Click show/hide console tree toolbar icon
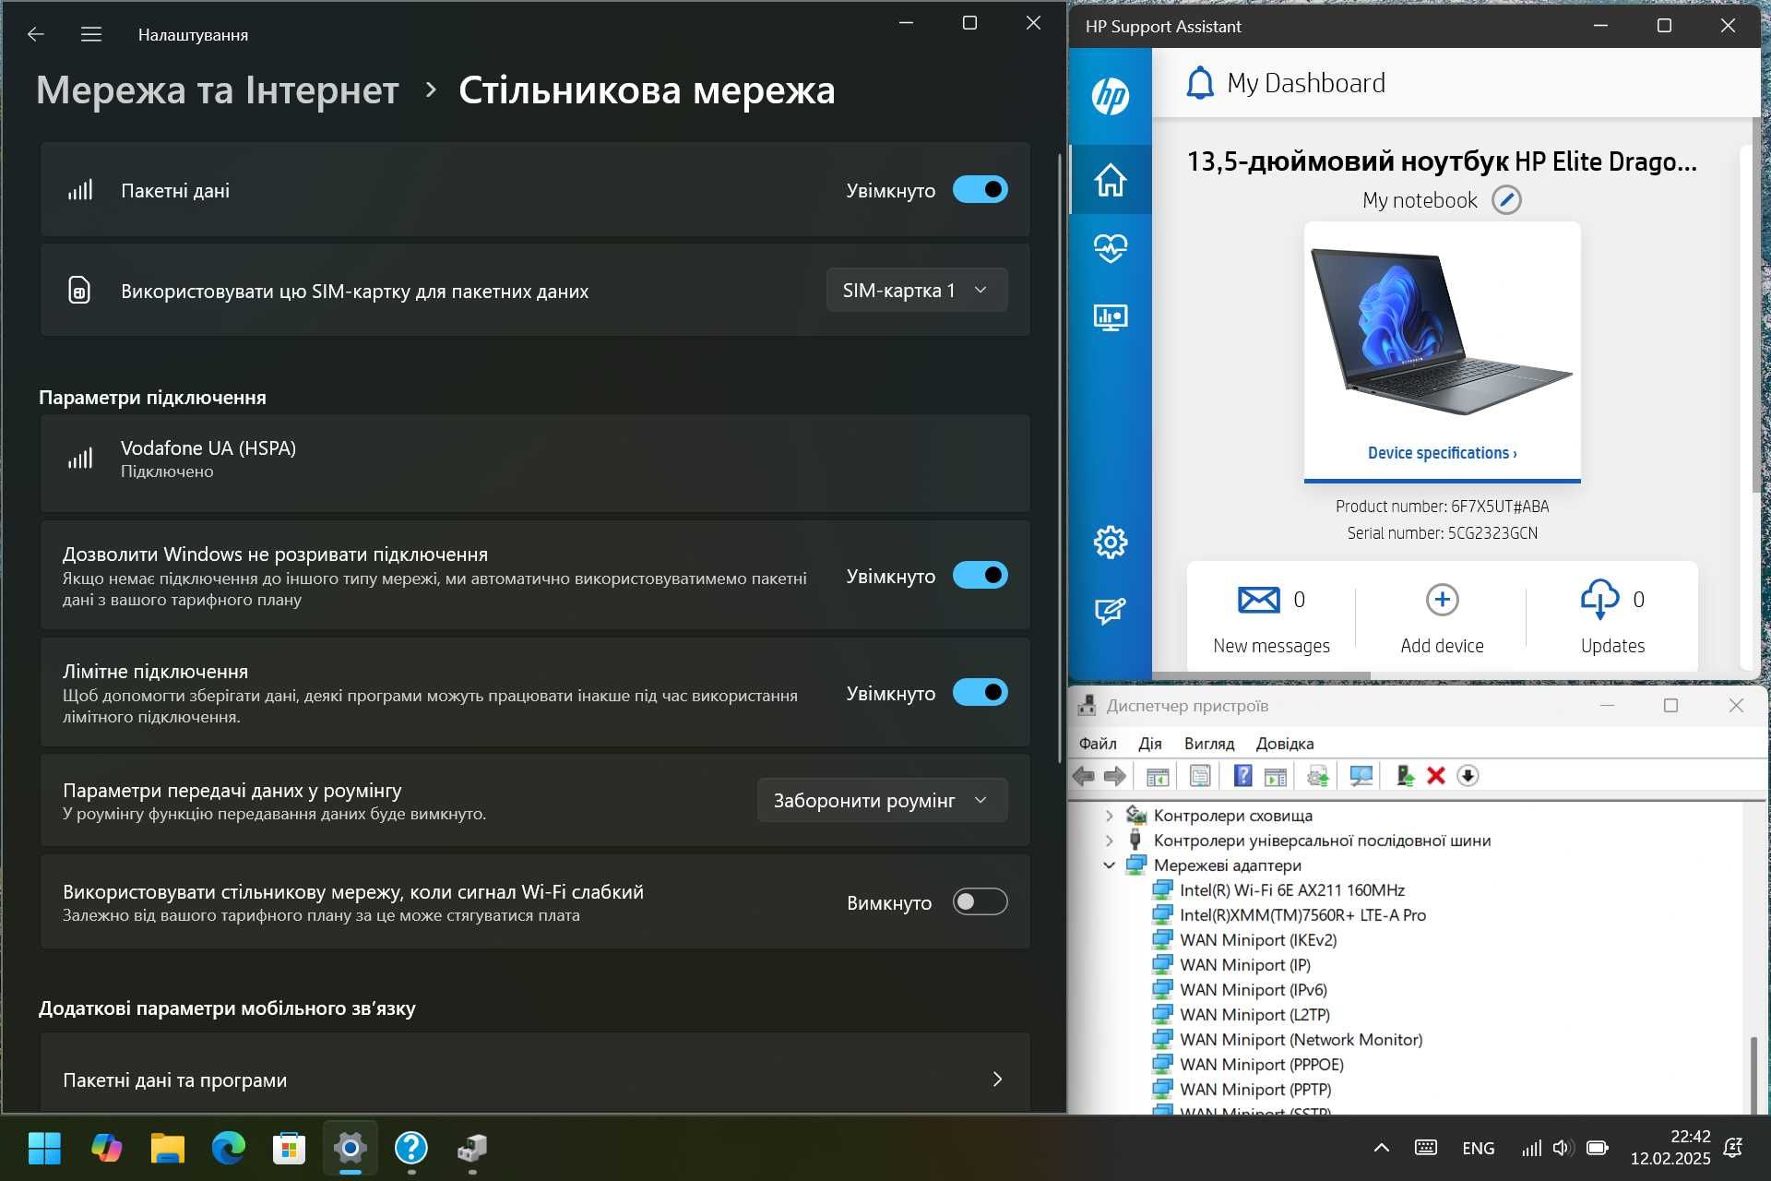 (1158, 776)
